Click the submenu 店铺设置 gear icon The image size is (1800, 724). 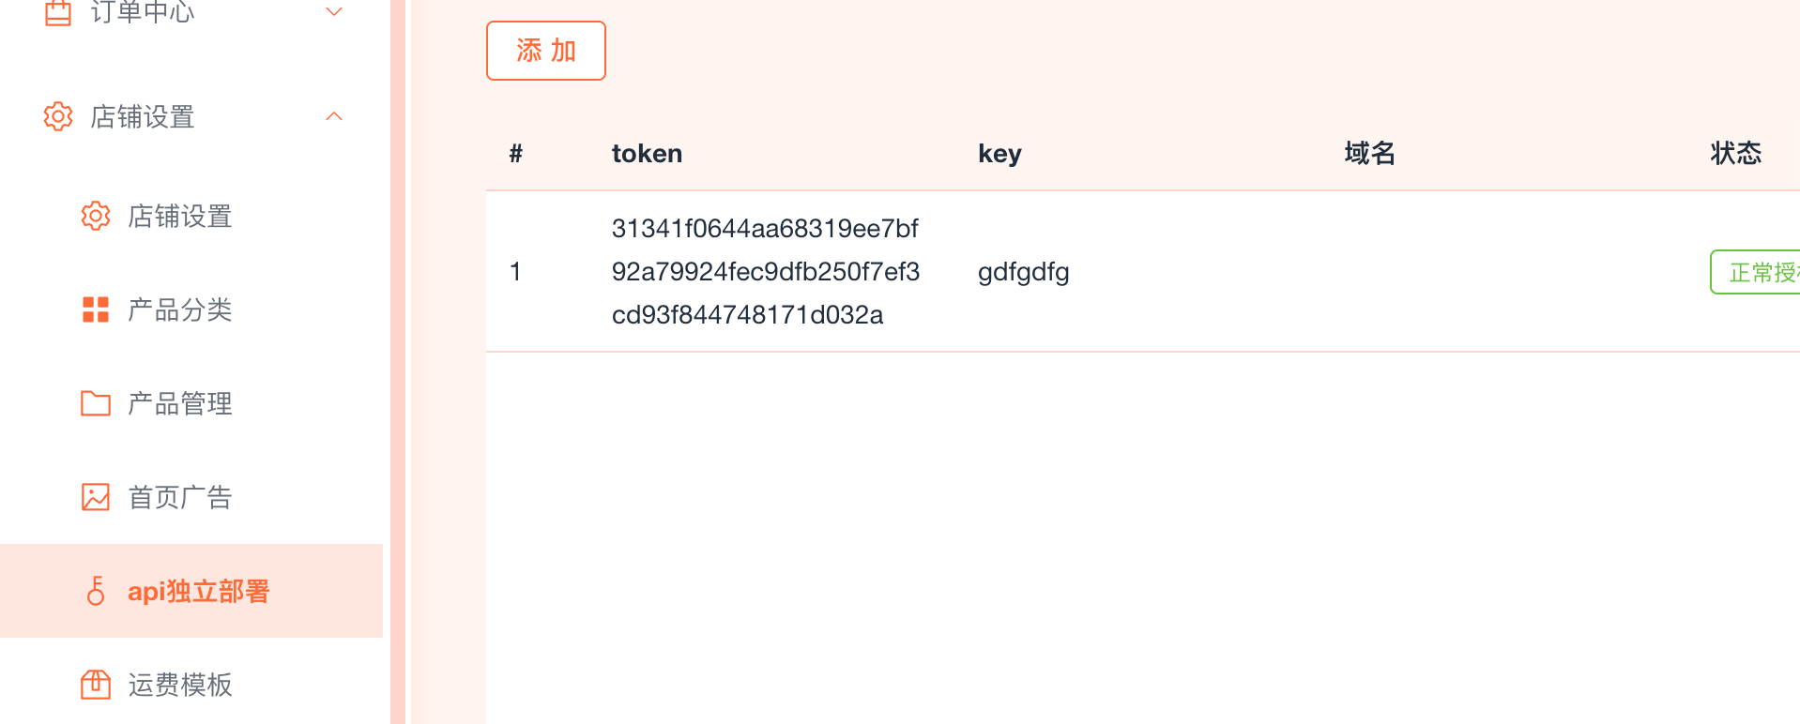96,216
